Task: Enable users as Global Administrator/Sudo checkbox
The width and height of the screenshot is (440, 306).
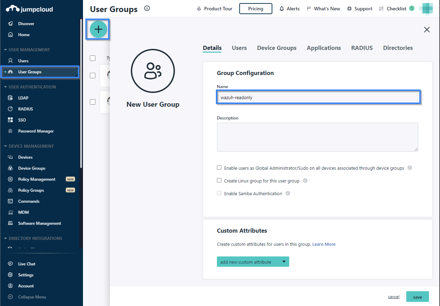Action: 219,168
